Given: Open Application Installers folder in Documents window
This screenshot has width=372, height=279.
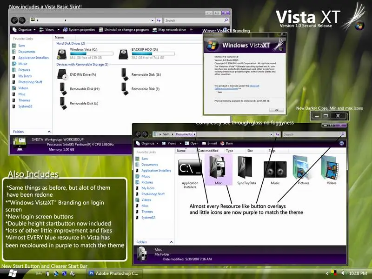Looking at the screenshot, I should coord(190,167).
